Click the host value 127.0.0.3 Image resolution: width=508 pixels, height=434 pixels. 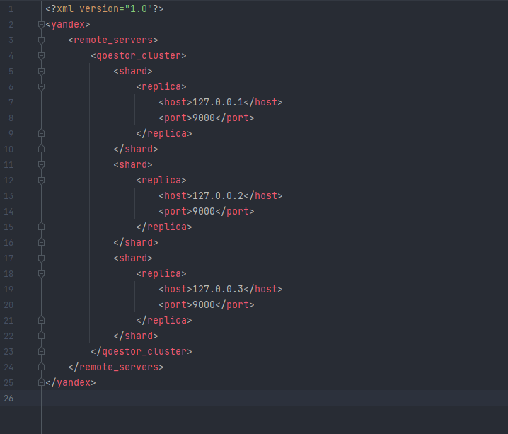[218, 289]
